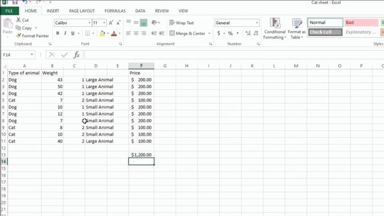Viewport: 384px width, 216px height.
Task: Expand Font Color dropdown arrow
Action: tap(119, 34)
